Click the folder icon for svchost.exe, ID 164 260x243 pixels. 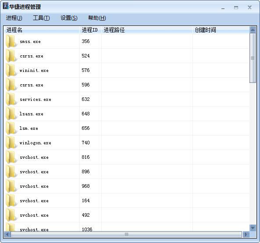pyautogui.click(x=11, y=200)
